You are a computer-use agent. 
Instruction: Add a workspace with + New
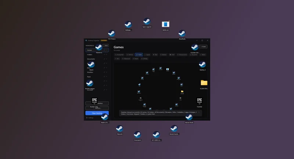[x=105, y=45]
